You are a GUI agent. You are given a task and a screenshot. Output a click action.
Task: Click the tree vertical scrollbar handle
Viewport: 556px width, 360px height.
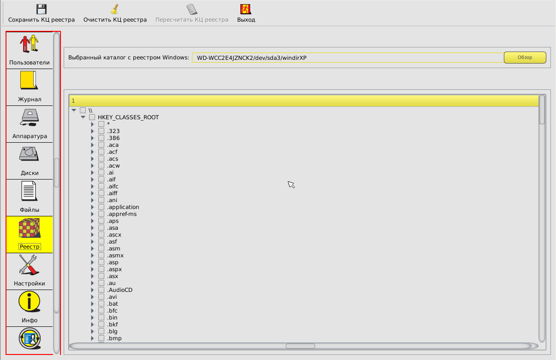(542, 110)
